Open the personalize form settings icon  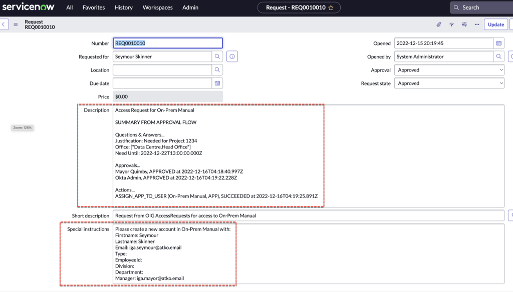point(464,24)
